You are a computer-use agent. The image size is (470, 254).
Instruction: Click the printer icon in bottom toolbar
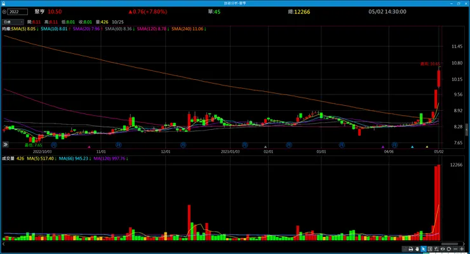pos(411,249)
